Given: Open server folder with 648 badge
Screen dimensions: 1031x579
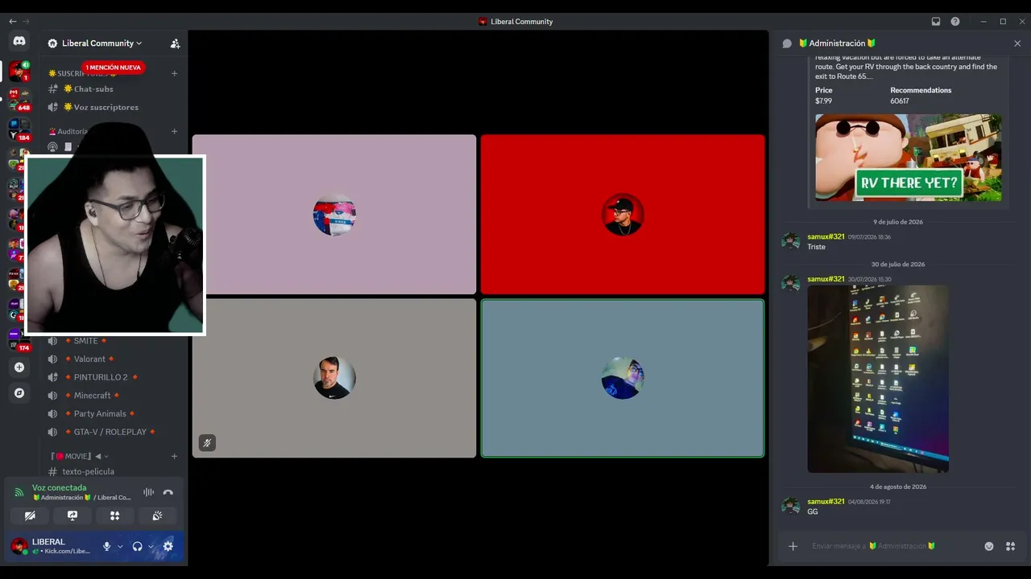Looking at the screenshot, I should [19, 100].
